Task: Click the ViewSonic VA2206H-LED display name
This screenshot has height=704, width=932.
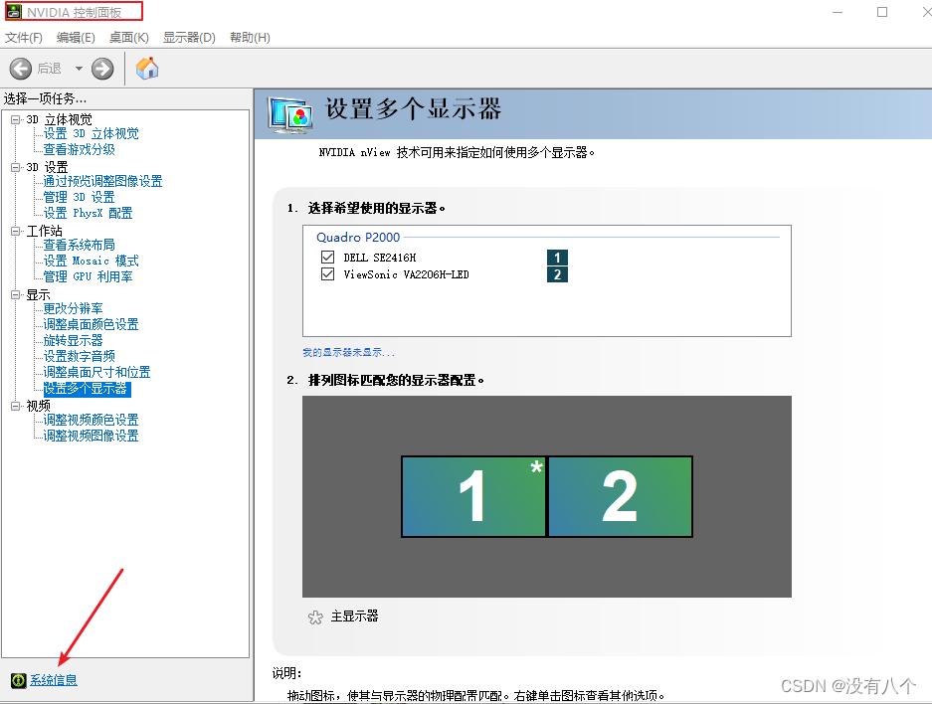Action: [407, 274]
